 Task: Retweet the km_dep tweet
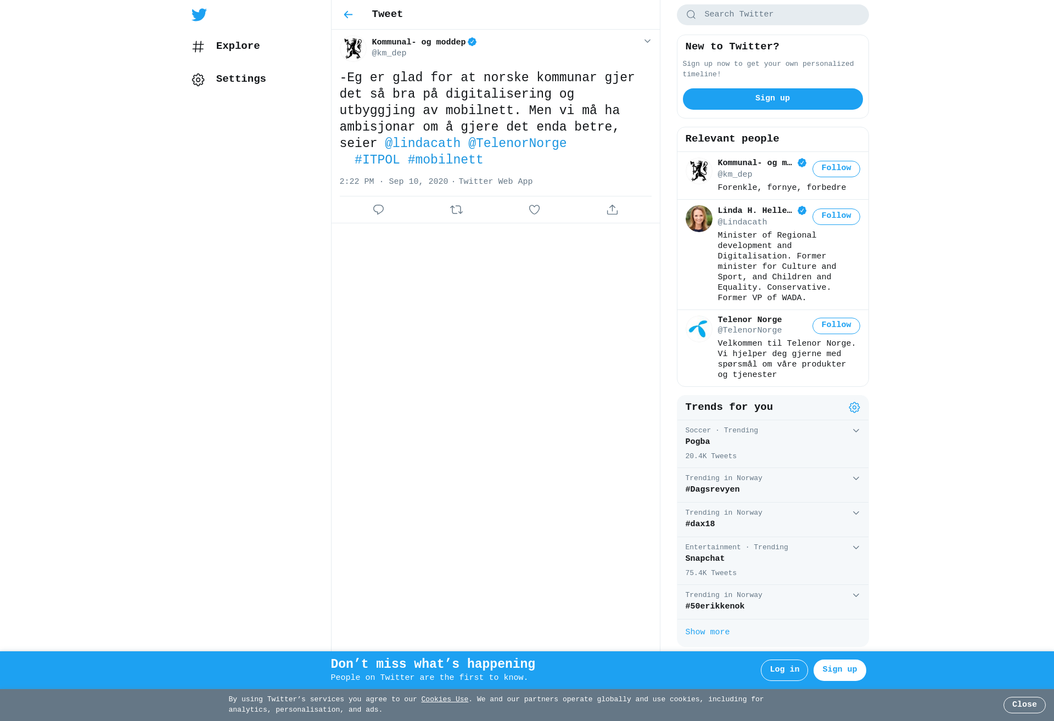click(456, 210)
